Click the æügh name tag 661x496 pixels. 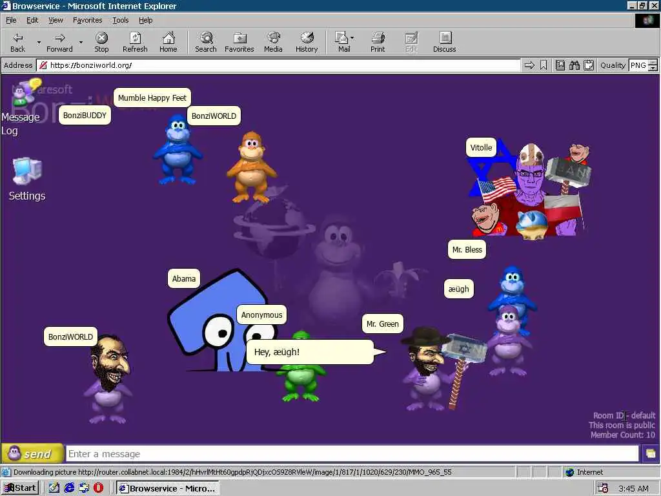[459, 289]
